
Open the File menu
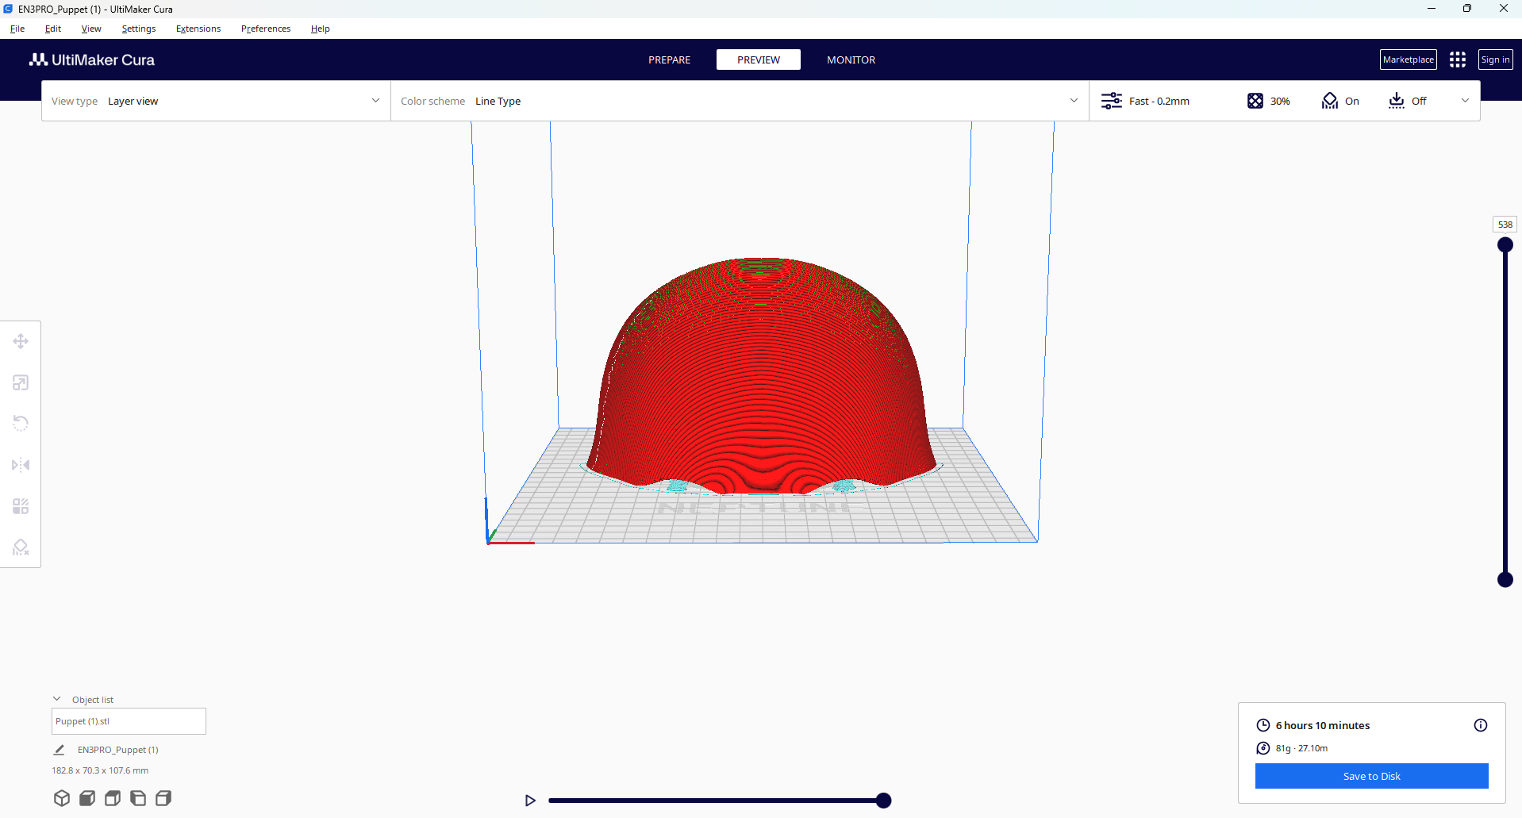click(x=17, y=29)
